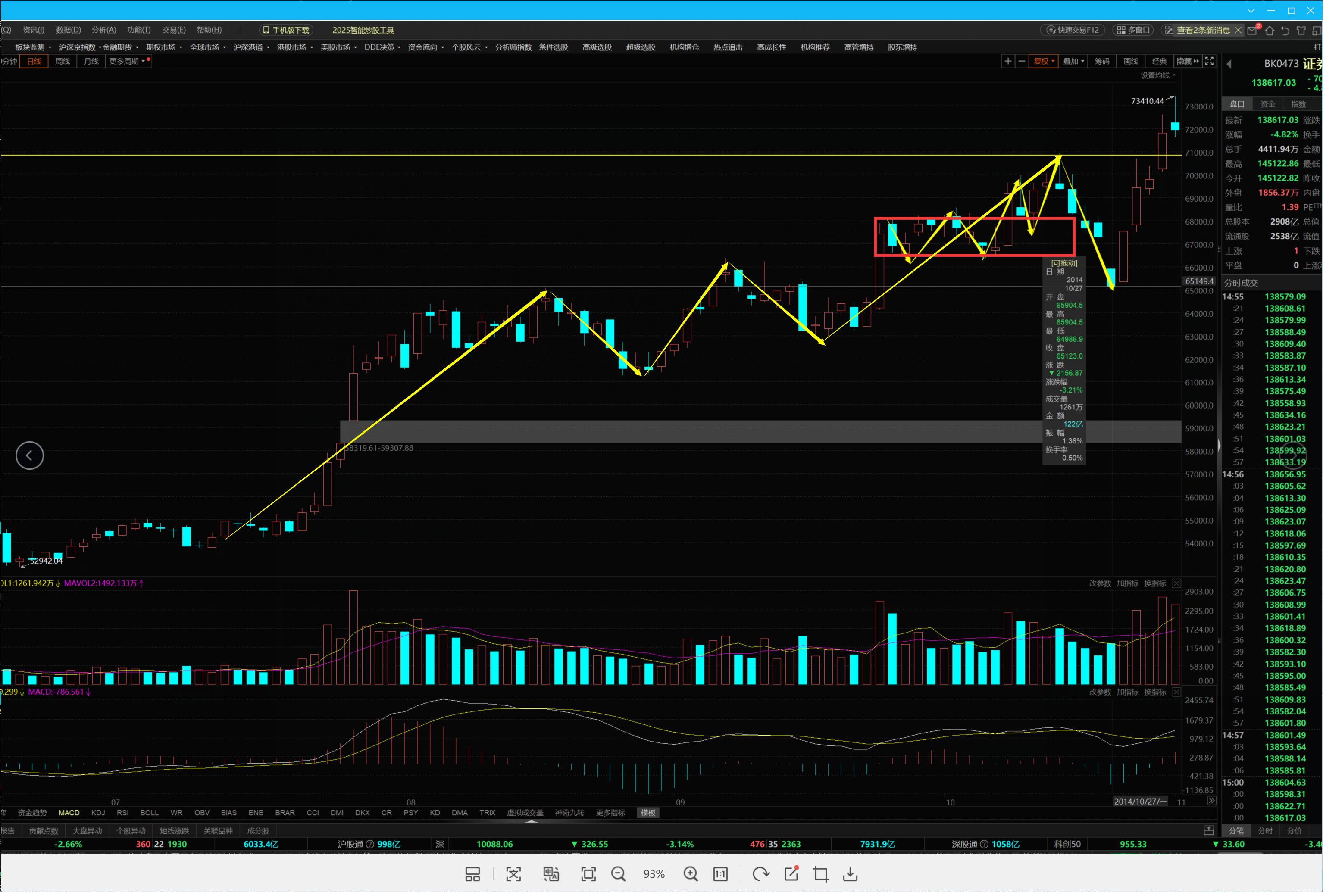Click the 沪股通 help question icon
This screenshot has height=892, width=1323.
click(370, 844)
